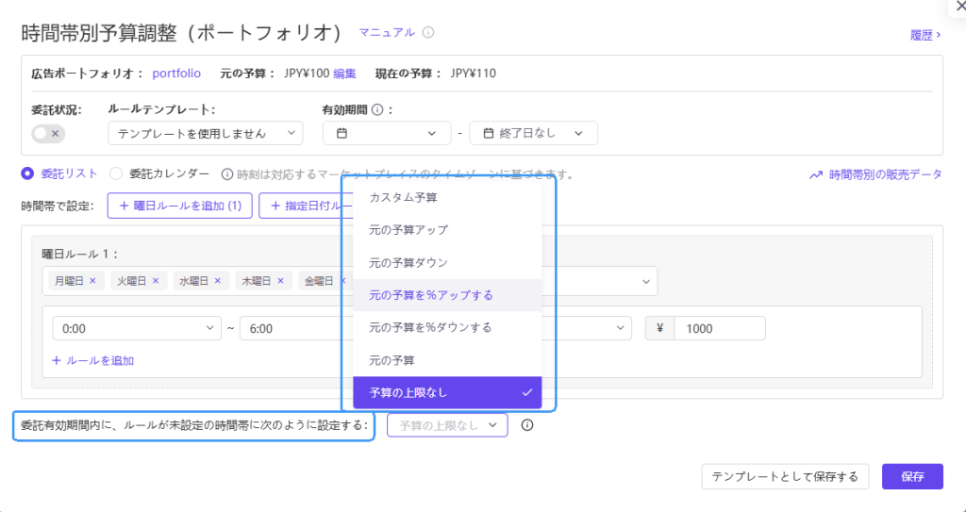
Task: Remove the 月曜日 tag
Action: [93, 281]
